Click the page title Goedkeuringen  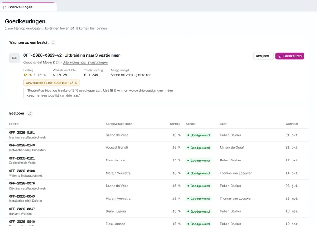click(x=25, y=21)
